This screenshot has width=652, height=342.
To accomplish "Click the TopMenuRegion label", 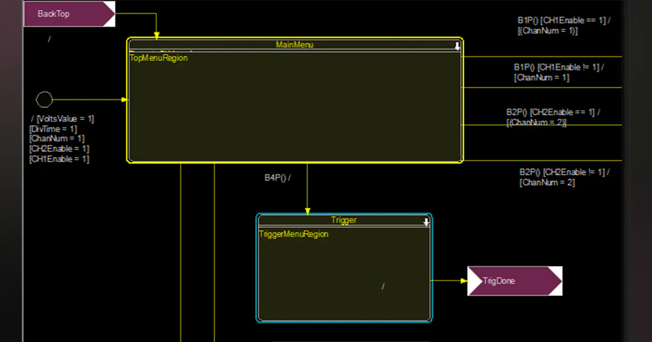I will pos(159,58).
